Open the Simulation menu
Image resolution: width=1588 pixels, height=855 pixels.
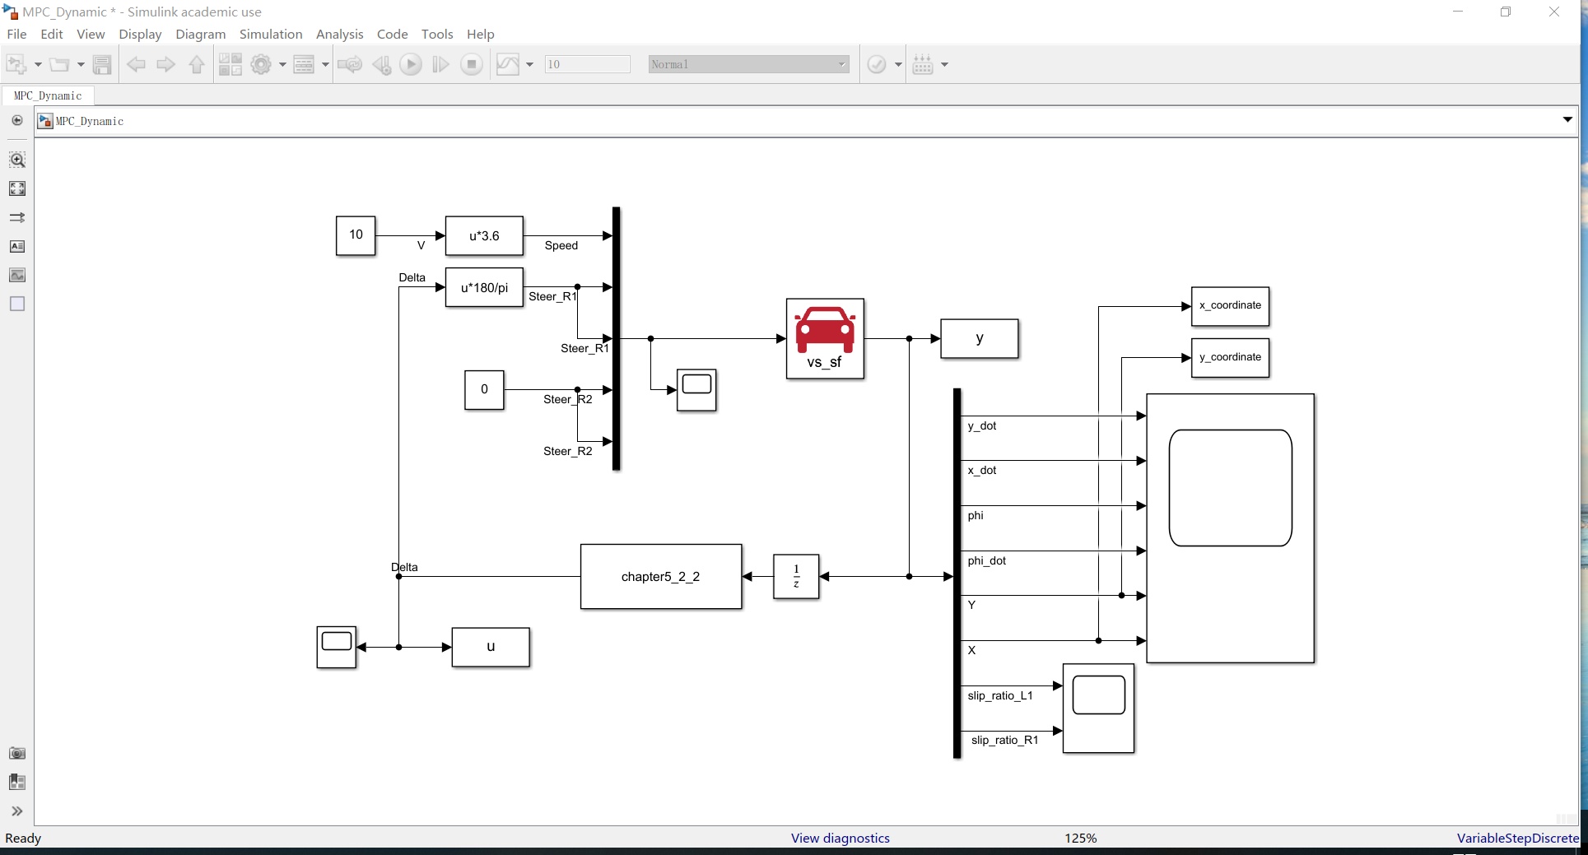click(x=270, y=34)
